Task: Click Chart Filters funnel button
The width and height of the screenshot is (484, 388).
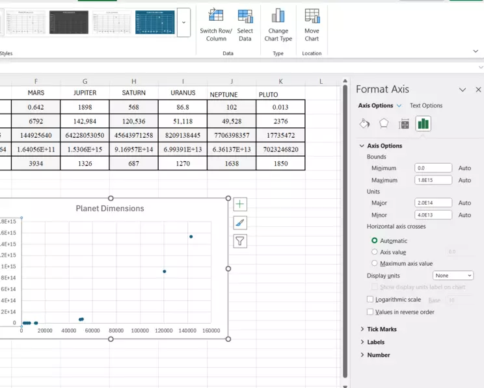Action: (x=240, y=241)
